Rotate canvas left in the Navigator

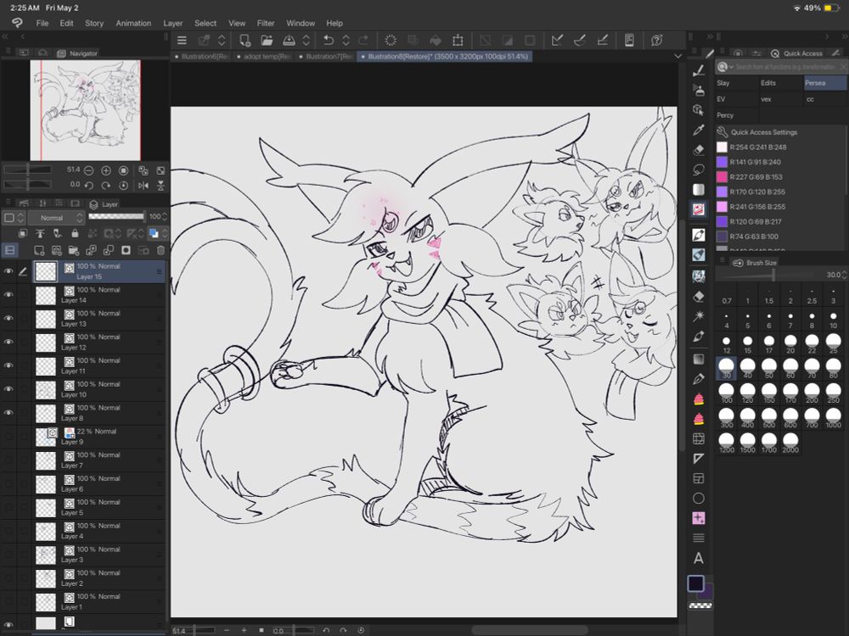click(x=89, y=186)
